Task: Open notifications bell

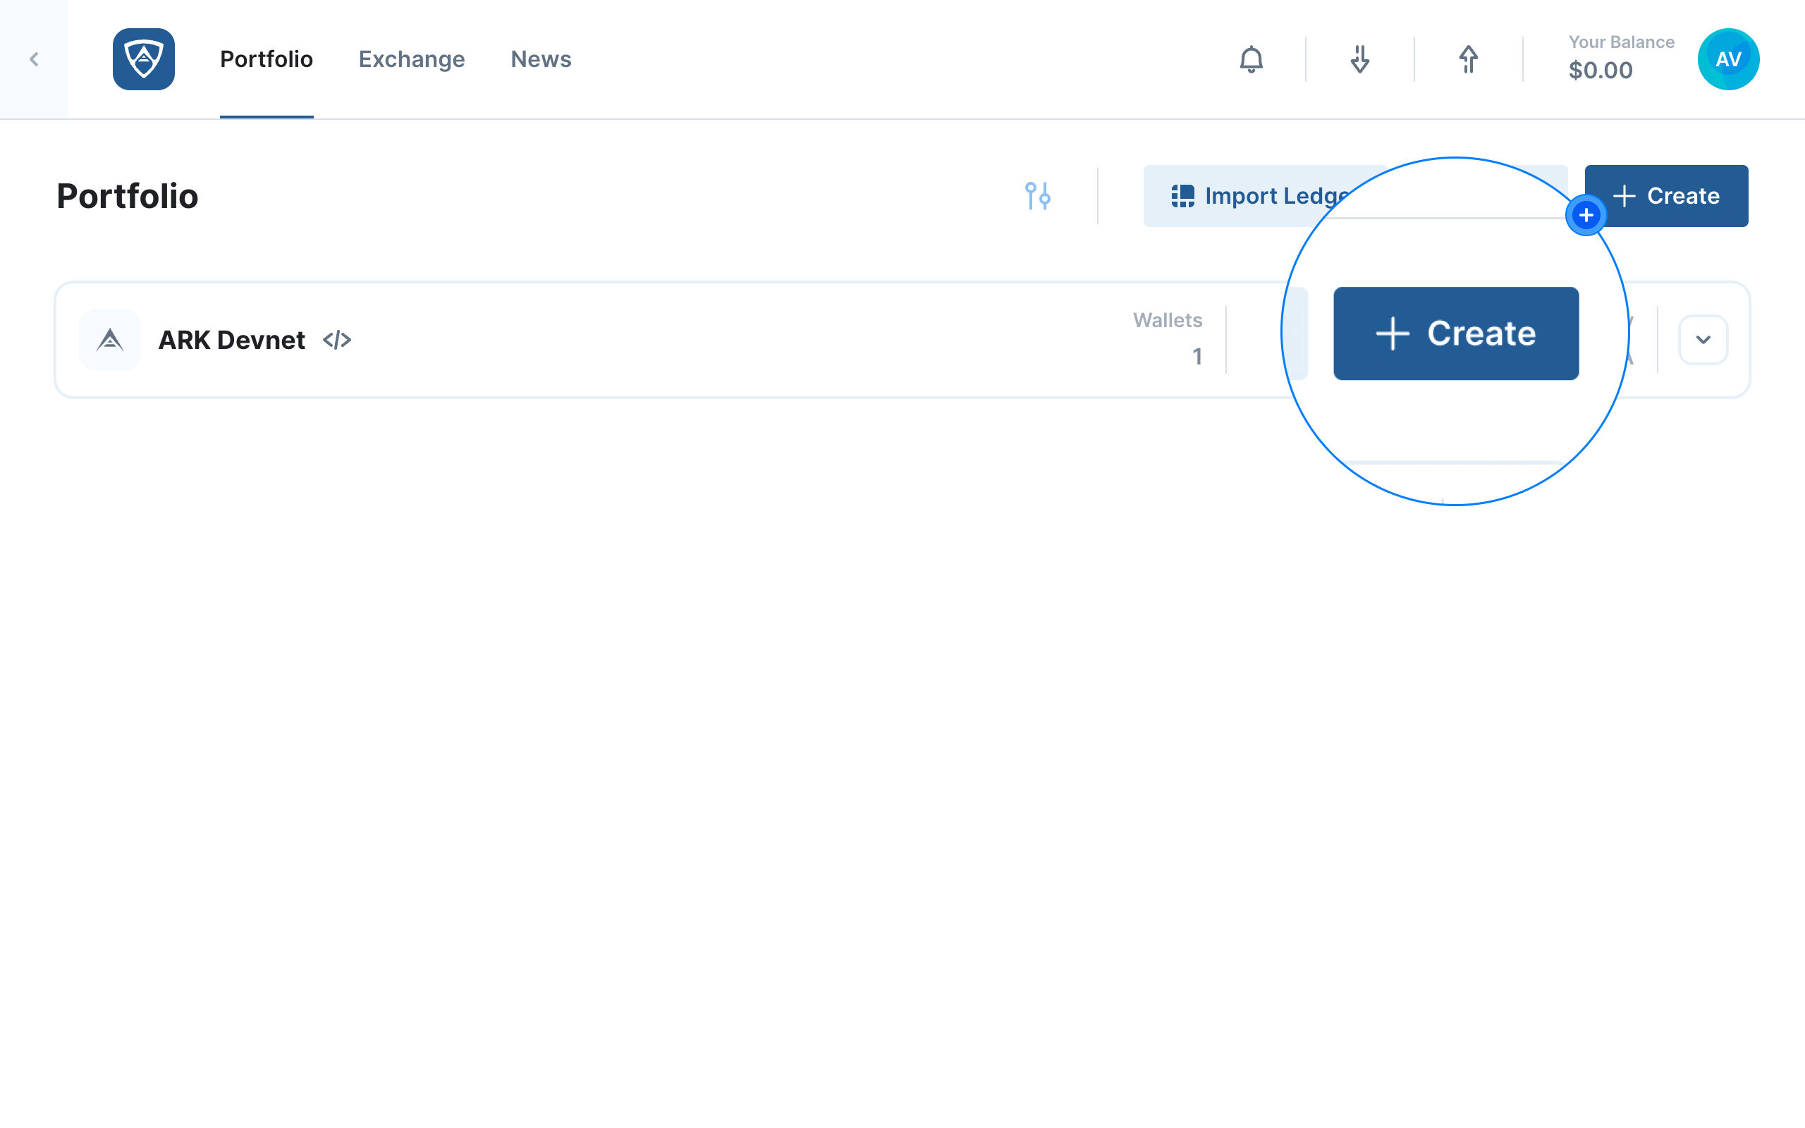Action: coord(1251,59)
